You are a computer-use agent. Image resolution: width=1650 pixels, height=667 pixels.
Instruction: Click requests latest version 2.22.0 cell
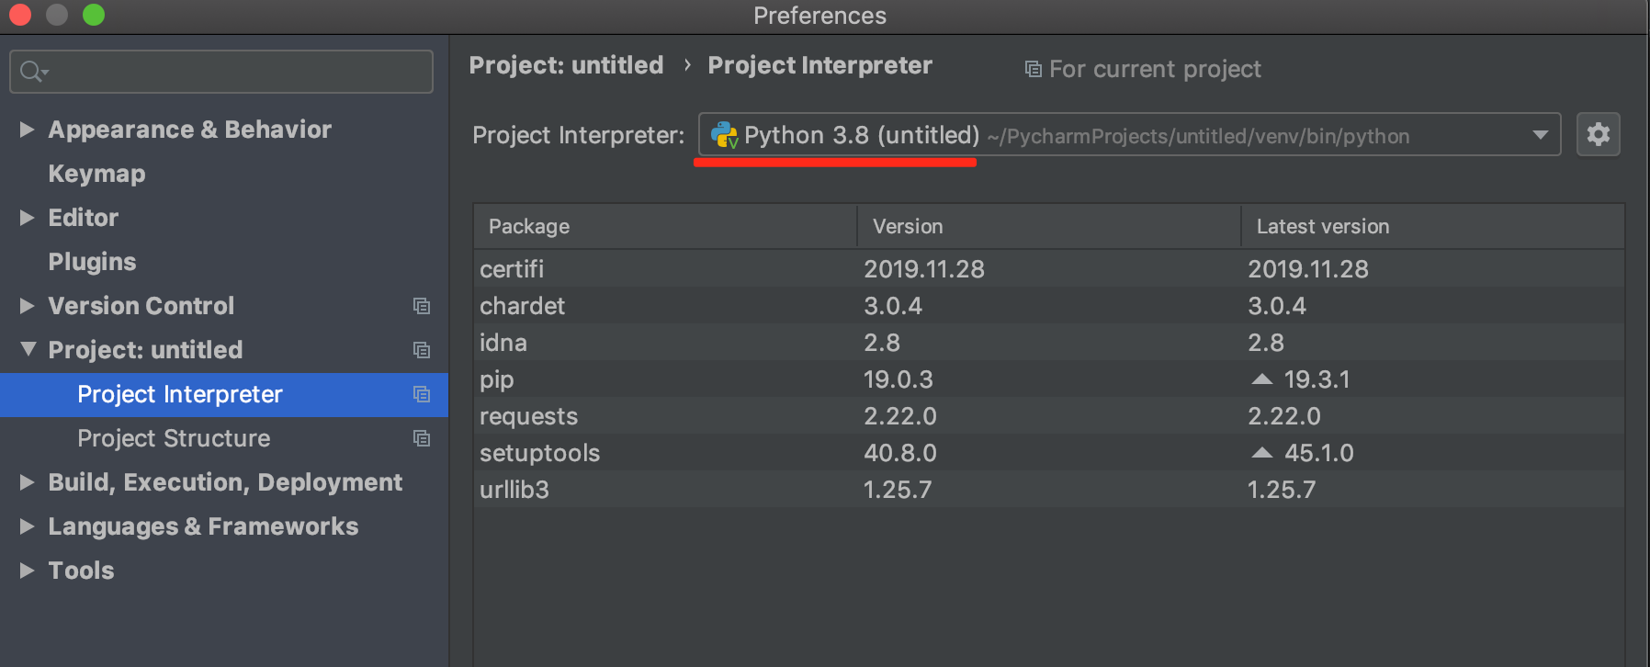(1284, 416)
